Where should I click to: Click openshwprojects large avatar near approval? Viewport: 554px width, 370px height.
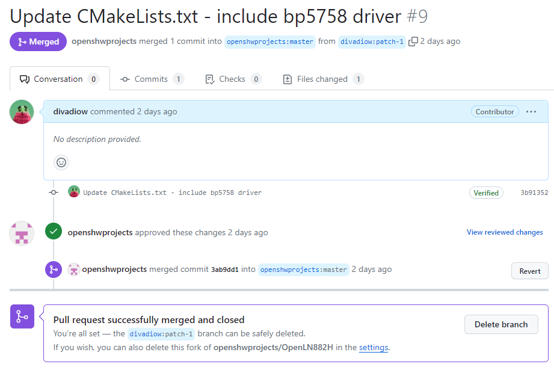point(22,233)
